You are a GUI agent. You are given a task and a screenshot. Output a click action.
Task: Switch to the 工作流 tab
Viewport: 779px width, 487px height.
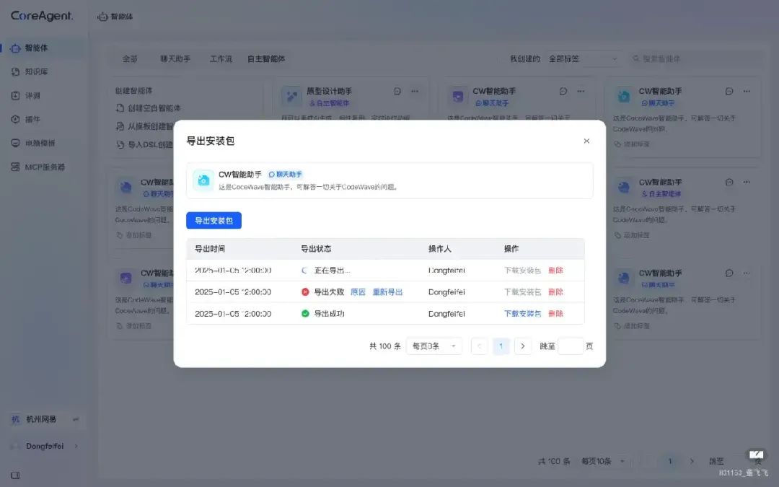(x=221, y=58)
